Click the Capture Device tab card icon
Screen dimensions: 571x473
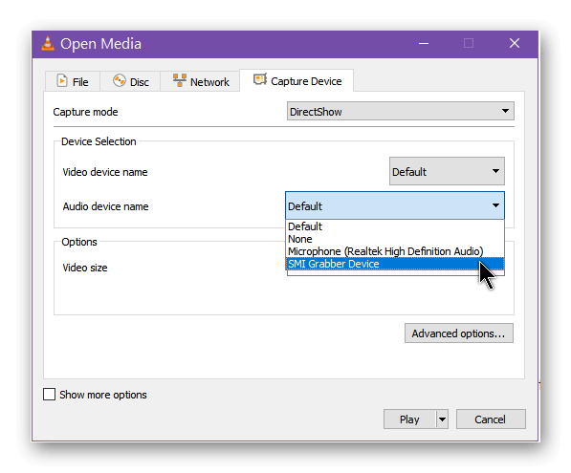[x=260, y=79]
